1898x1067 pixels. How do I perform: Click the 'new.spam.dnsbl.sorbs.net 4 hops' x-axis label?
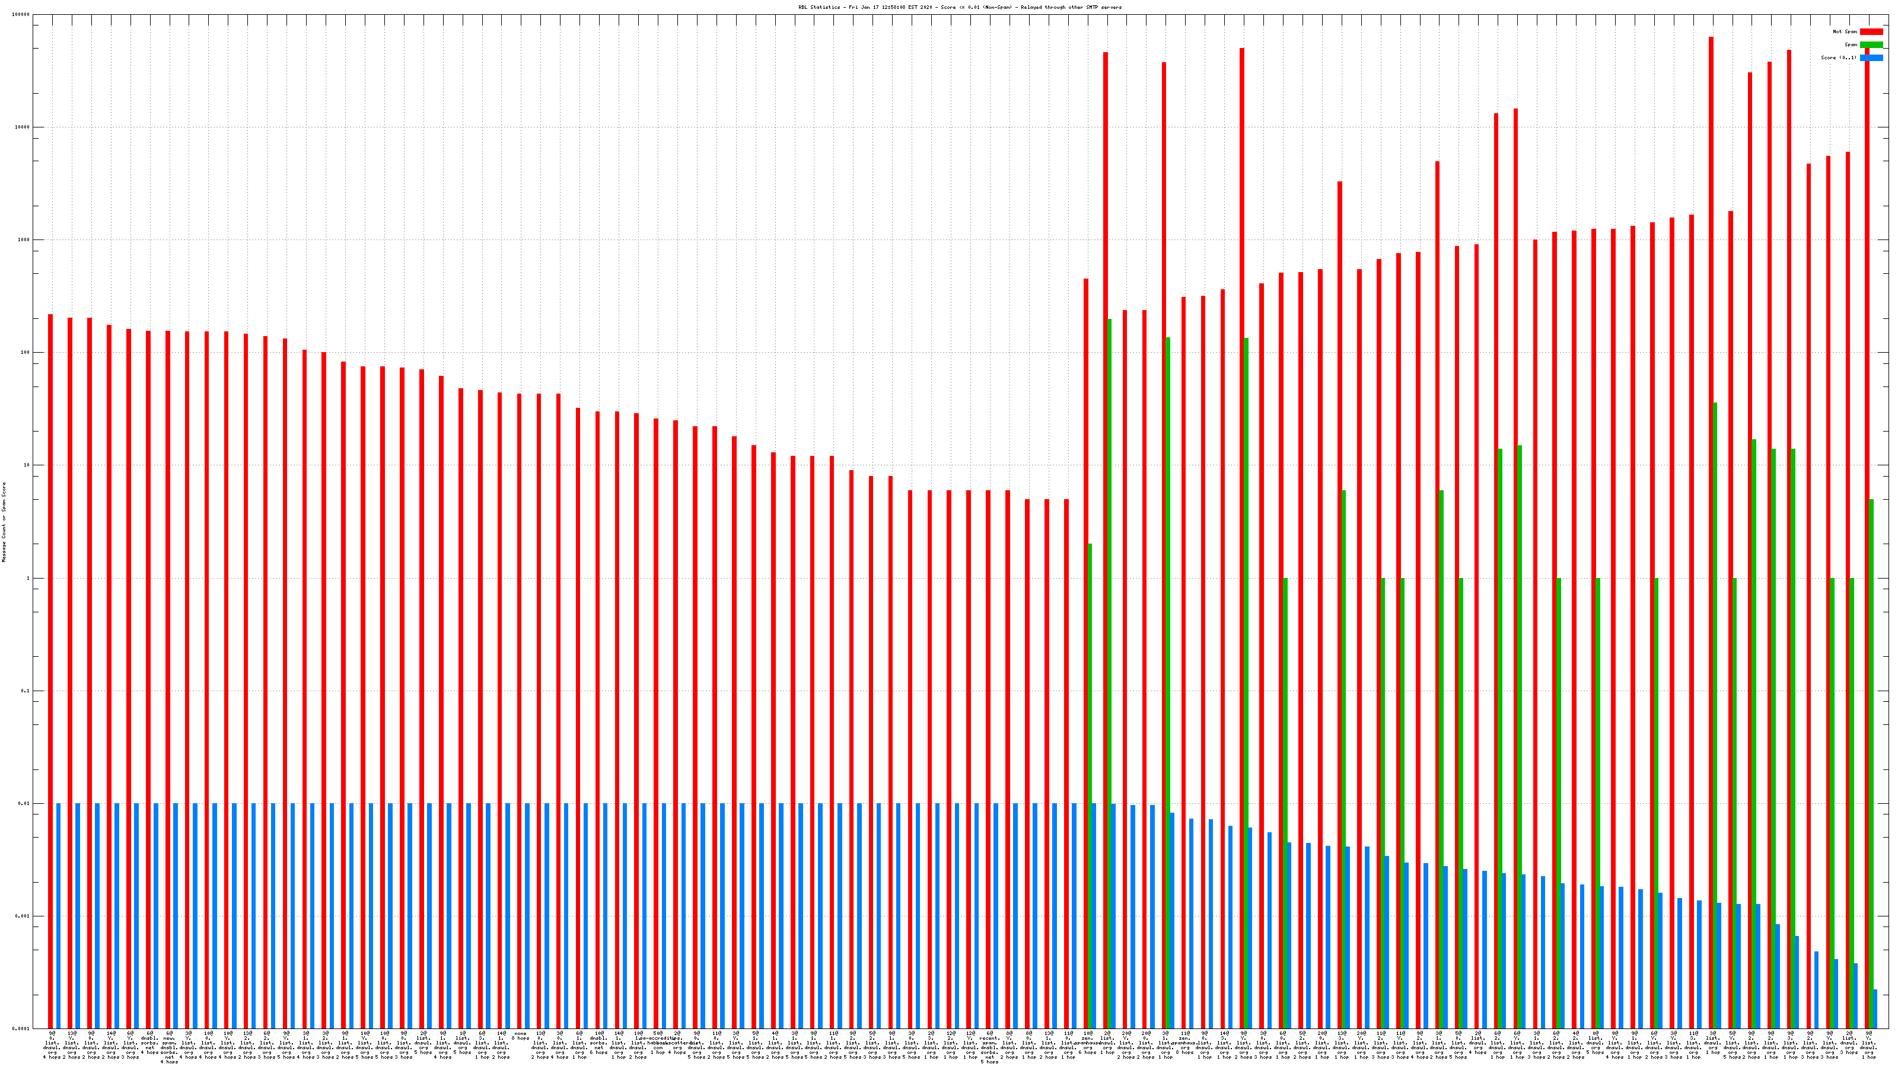tap(168, 1047)
